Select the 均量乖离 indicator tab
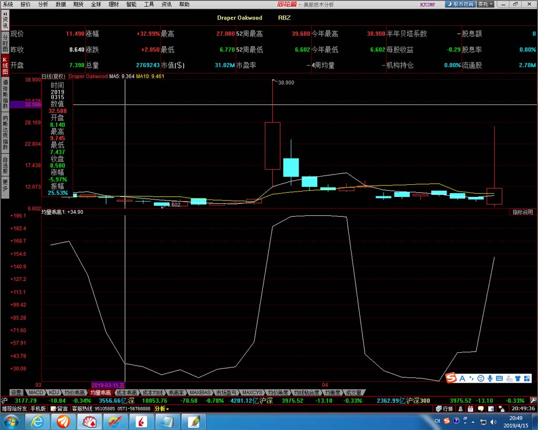538x430 pixels. (100, 392)
